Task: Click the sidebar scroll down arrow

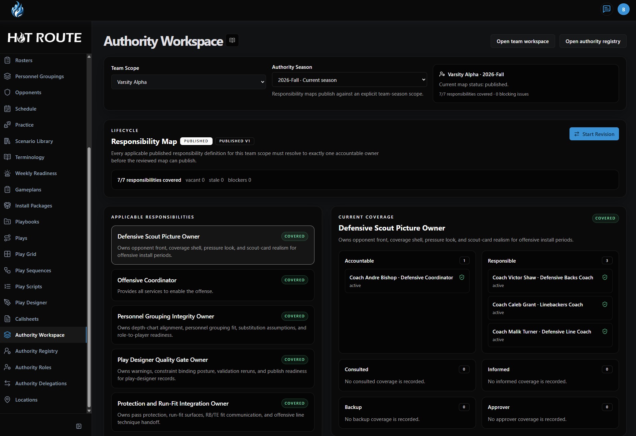Action: [x=89, y=411]
